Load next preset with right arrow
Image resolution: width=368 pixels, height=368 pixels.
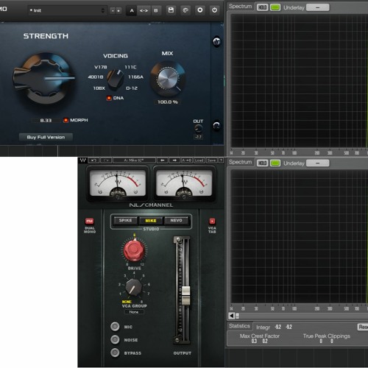pos(174,160)
